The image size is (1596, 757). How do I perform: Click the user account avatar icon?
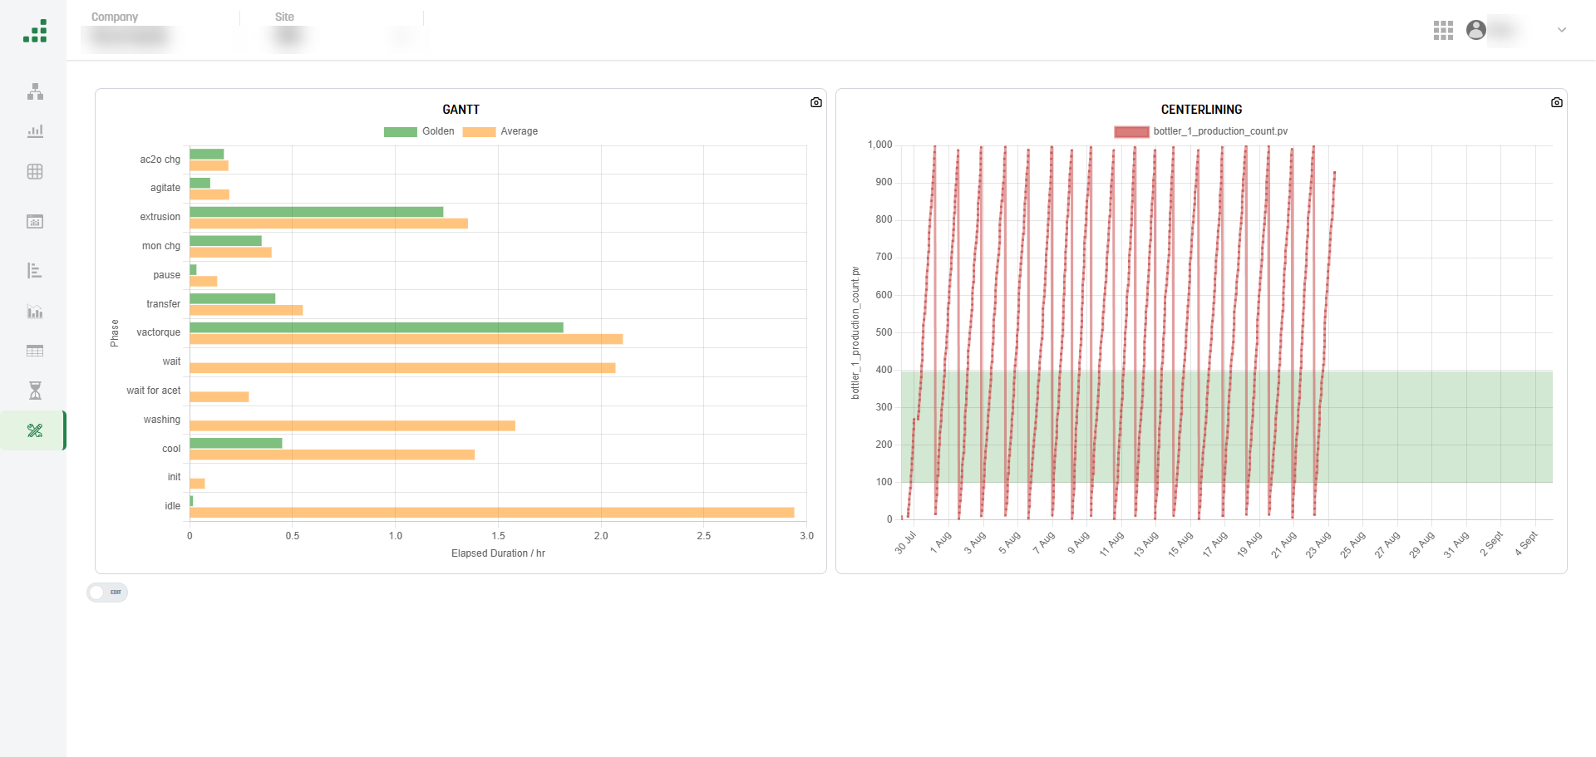tap(1476, 30)
